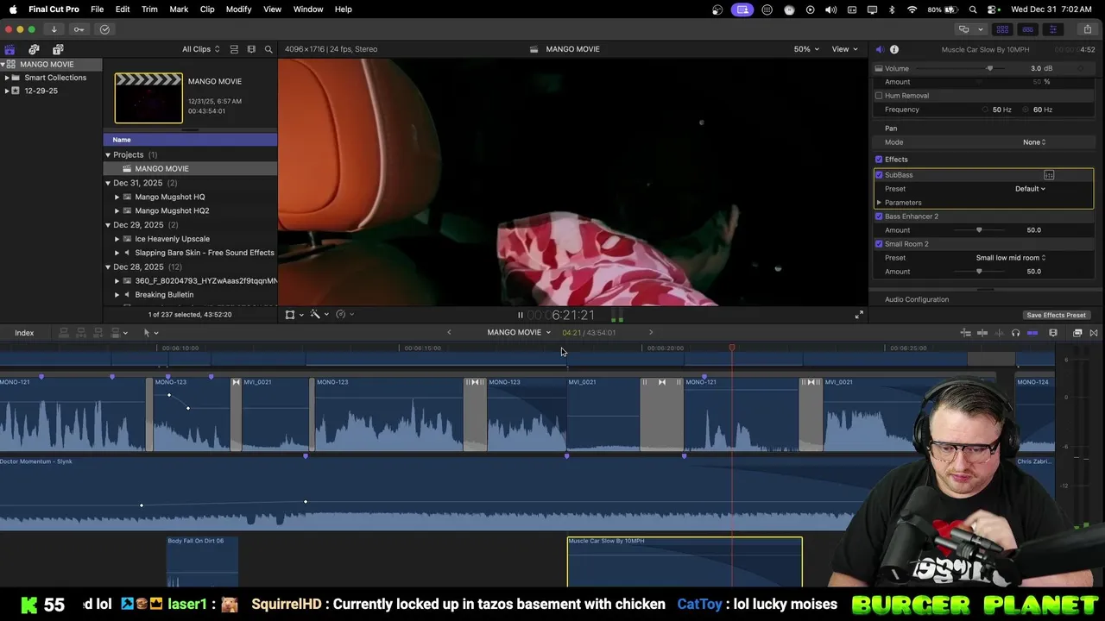The height and width of the screenshot is (621, 1105).
Task: Open the color enhancement magic wand menu
Action: [x=319, y=315]
